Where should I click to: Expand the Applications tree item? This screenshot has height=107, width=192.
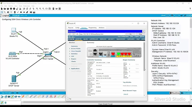tap(70, 69)
